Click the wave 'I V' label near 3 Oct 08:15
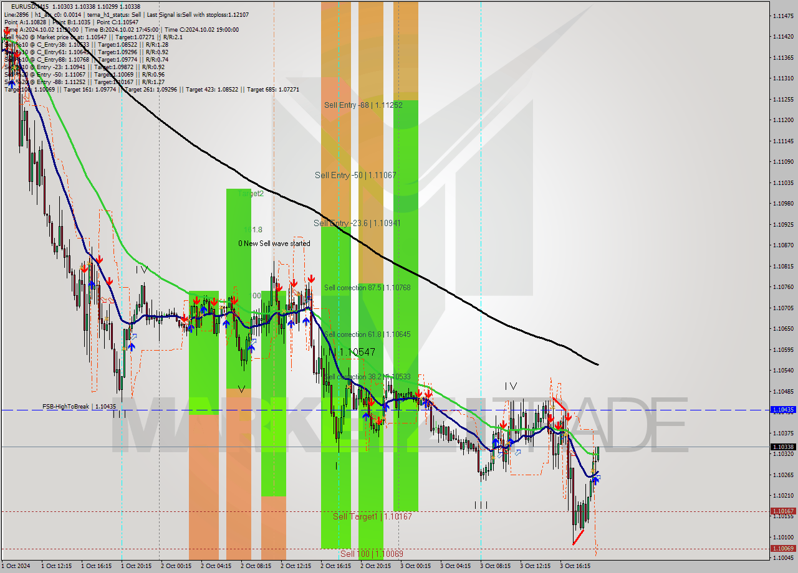Image resolution: width=798 pixels, height=573 pixels. pyautogui.click(x=511, y=386)
